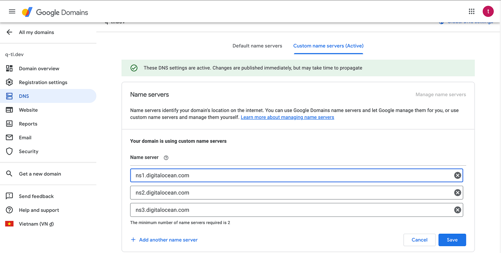
Task: Click the Registration settings gear icon
Action: tap(10, 82)
